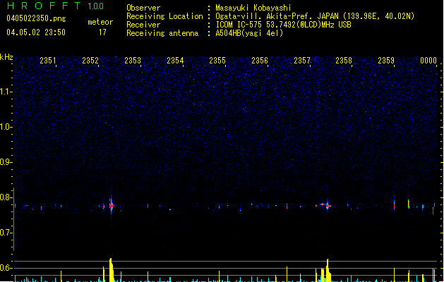Click the 'Receiver' field label

pyautogui.click(x=143, y=25)
